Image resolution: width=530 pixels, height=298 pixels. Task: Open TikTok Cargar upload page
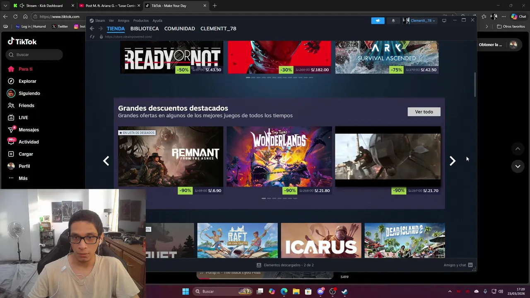20,154
